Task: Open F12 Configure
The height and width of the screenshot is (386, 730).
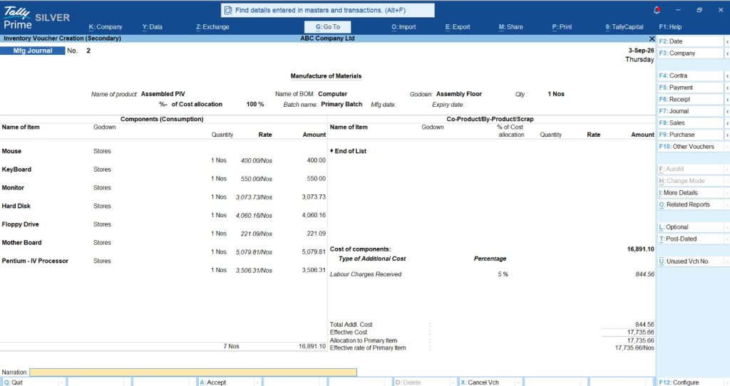Action: coord(690,382)
